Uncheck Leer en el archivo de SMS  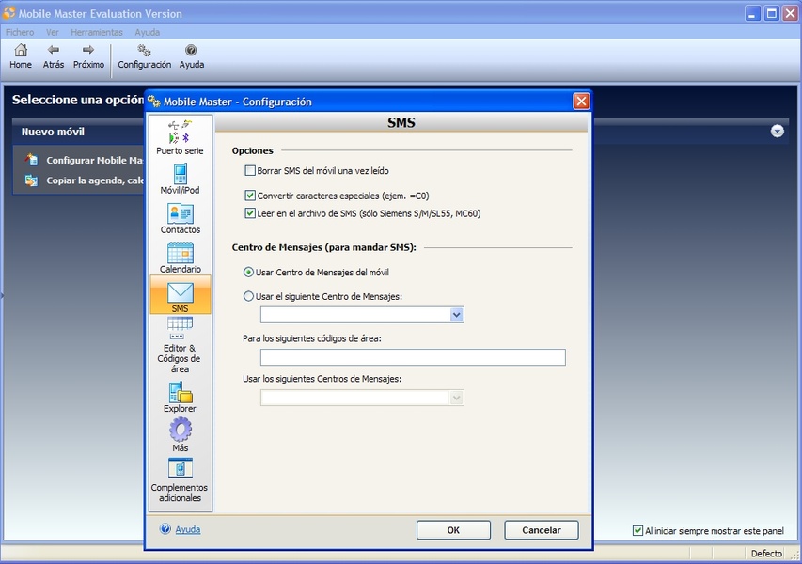click(250, 213)
